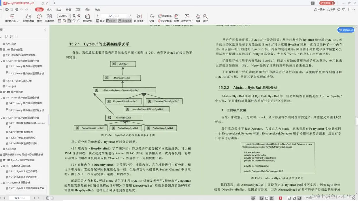Open the 编辑 ribbon tab
Viewport: 358px width, 201px height.
(68, 10)
